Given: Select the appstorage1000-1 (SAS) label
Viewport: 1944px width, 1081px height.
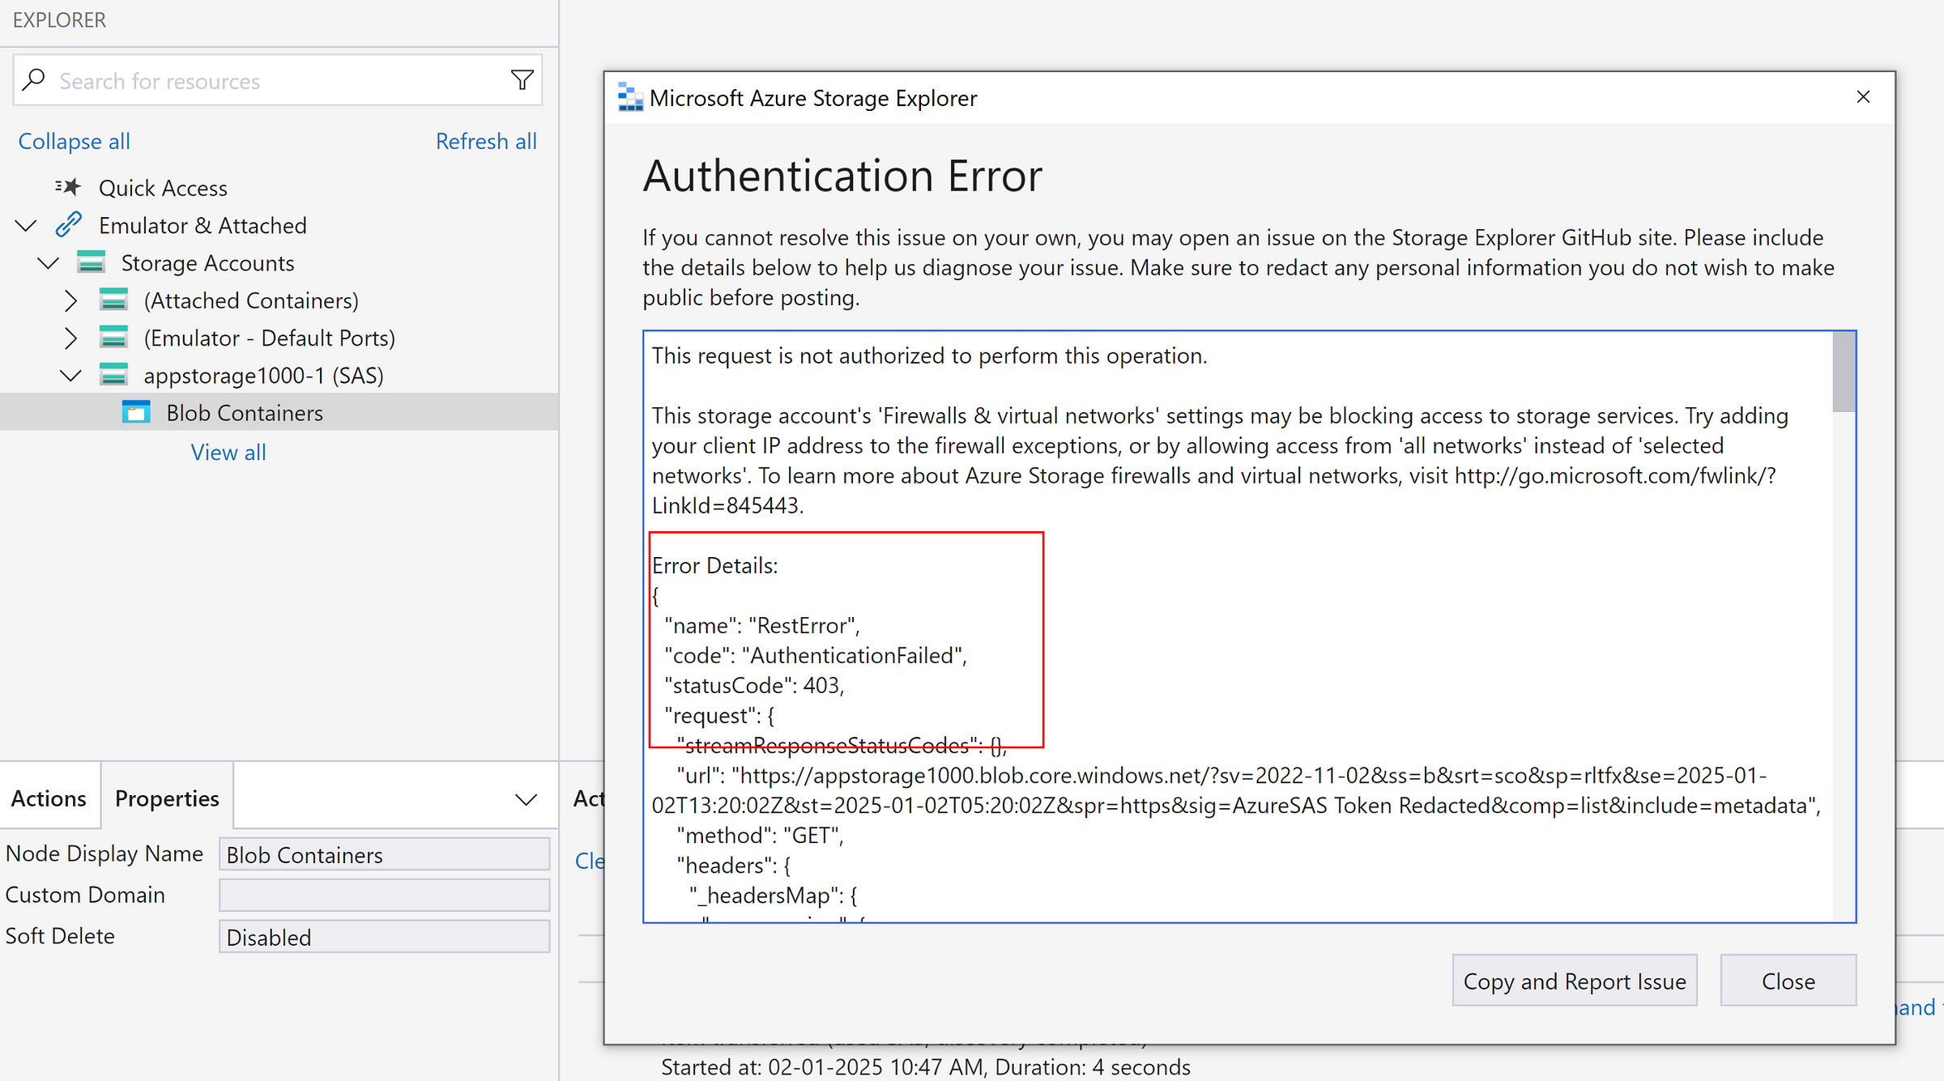Looking at the screenshot, I should click(x=263, y=375).
